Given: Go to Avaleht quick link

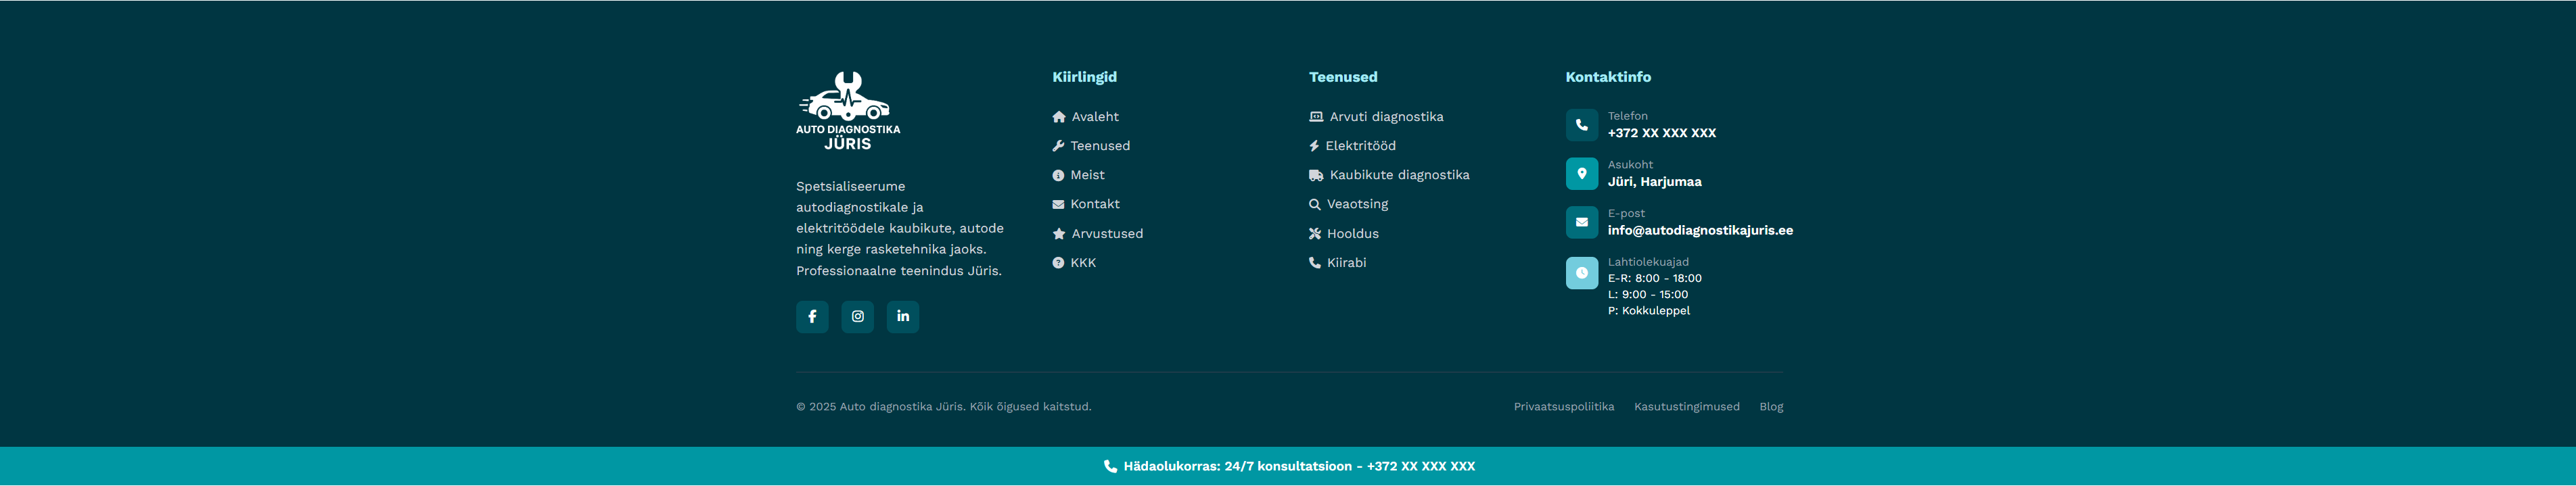Looking at the screenshot, I should coord(1086,117).
